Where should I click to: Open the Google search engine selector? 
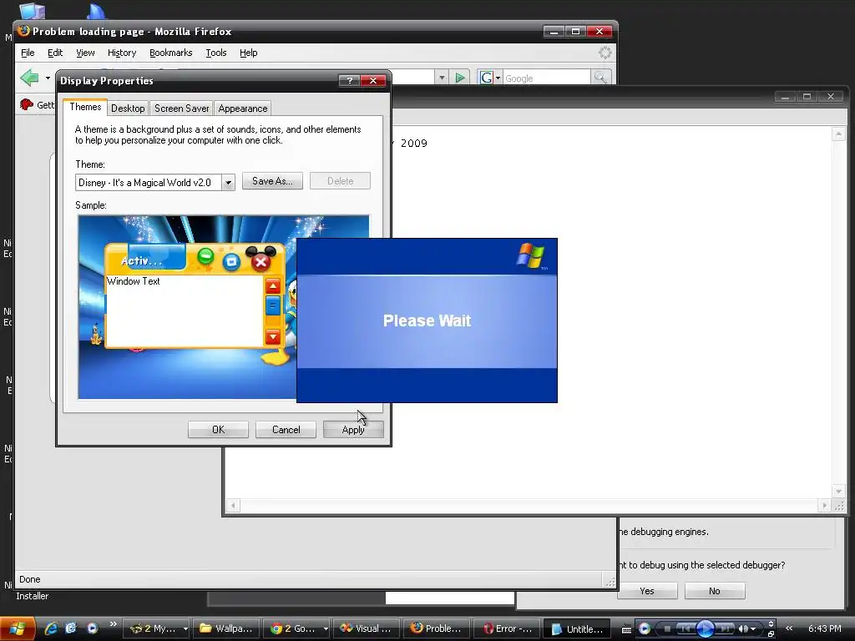pyautogui.click(x=489, y=78)
